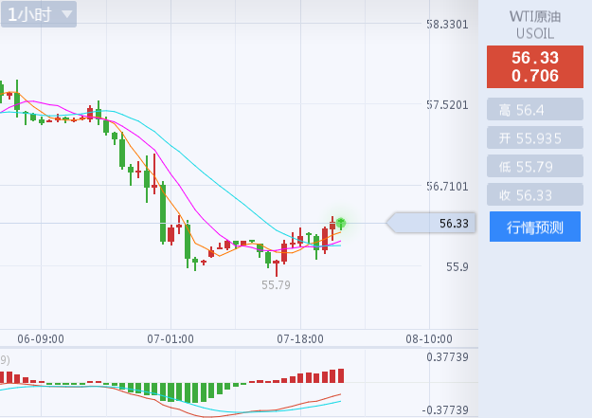
Task: Select the 低 55.79 value field
Action: (535, 166)
